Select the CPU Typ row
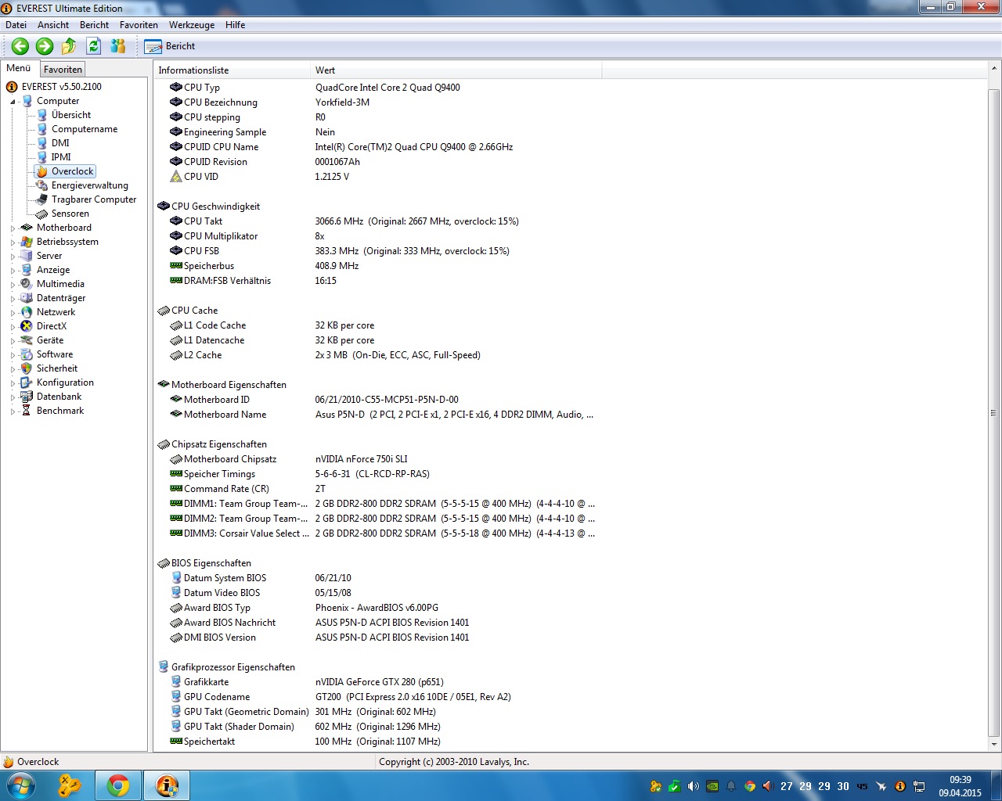The height and width of the screenshot is (801, 1002). pyautogui.click(x=376, y=88)
